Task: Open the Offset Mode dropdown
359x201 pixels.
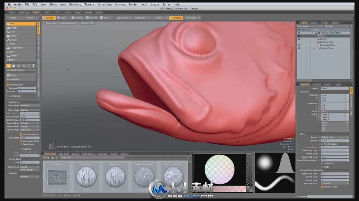Action: [30, 110]
